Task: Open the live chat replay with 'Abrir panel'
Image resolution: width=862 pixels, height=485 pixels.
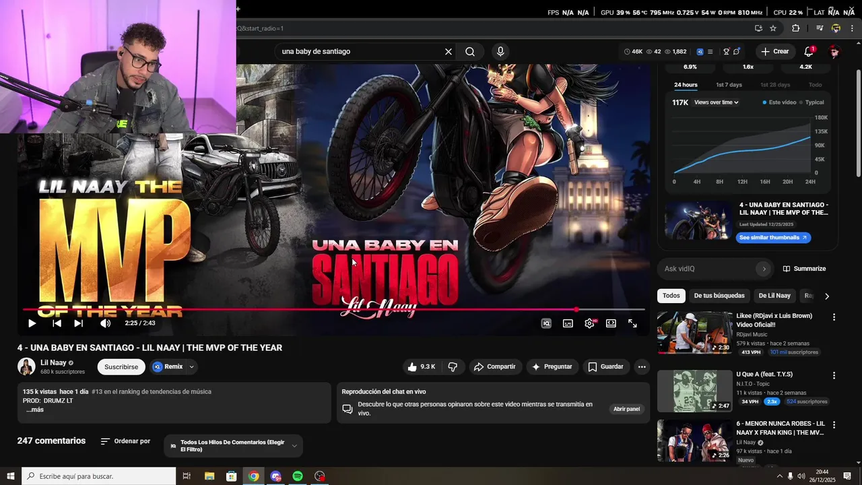Action: (x=626, y=409)
